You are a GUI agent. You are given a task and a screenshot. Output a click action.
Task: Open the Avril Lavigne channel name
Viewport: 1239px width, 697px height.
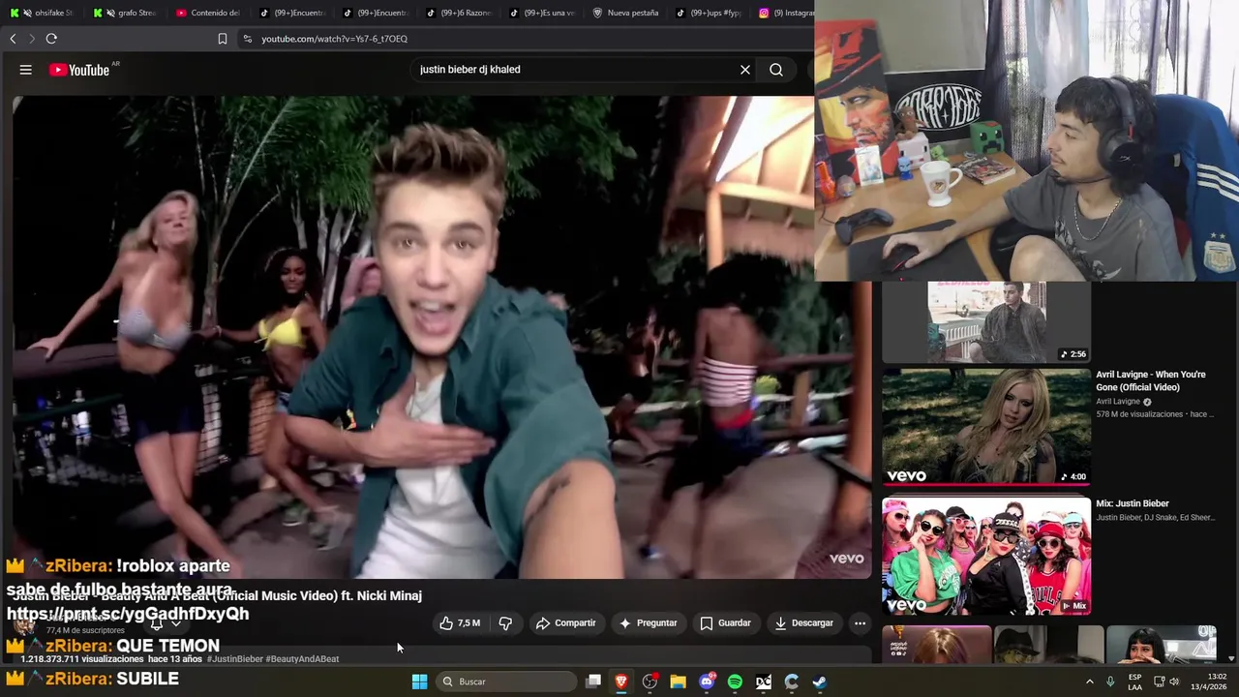pyautogui.click(x=1118, y=401)
